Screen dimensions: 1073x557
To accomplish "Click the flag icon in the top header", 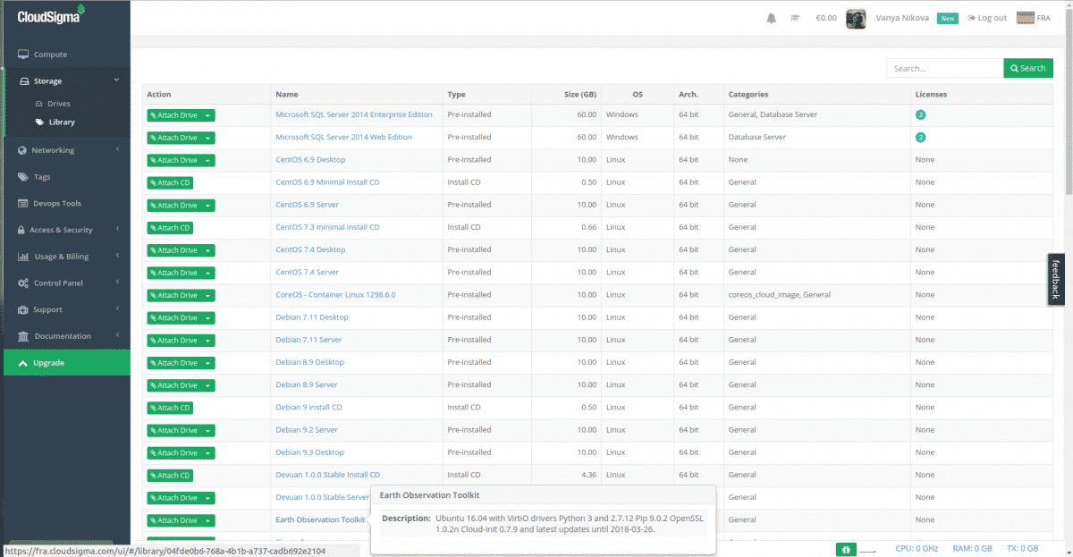I will (794, 18).
